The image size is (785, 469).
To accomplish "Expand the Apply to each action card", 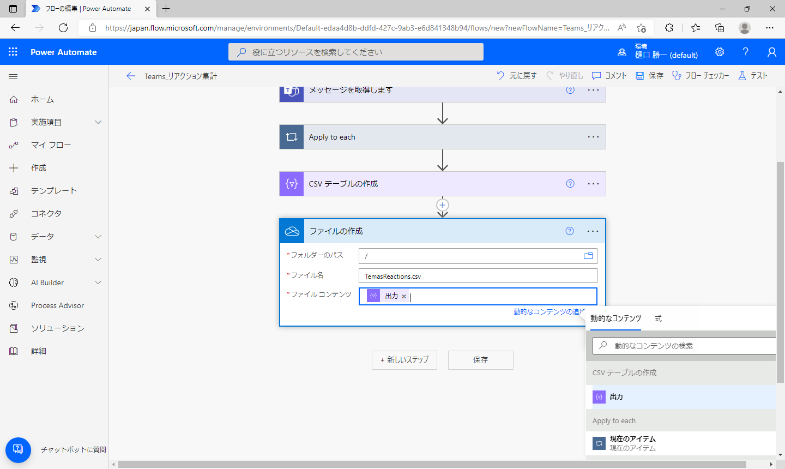I will pos(443,137).
